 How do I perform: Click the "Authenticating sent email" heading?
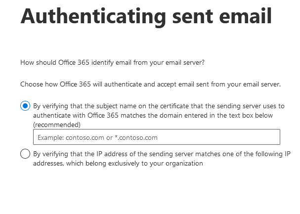tap(146, 16)
